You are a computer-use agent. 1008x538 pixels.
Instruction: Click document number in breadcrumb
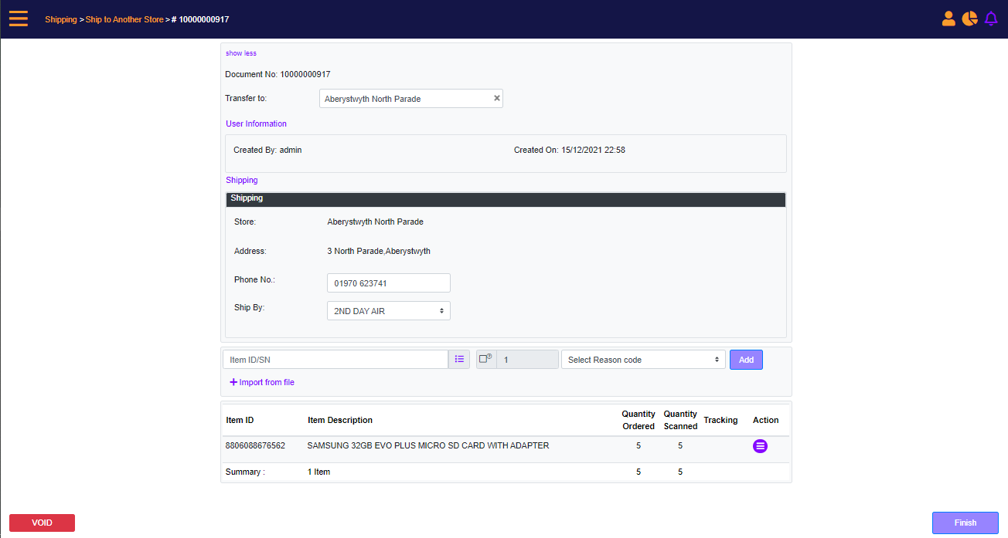200,19
